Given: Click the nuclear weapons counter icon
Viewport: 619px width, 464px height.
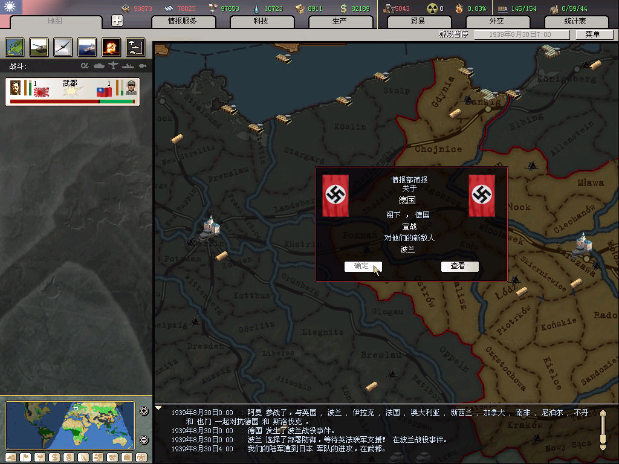Looking at the screenshot, I should click(432, 8).
